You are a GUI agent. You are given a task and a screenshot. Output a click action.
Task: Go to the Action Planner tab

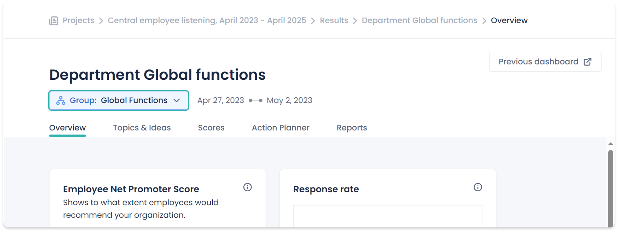pyautogui.click(x=280, y=128)
